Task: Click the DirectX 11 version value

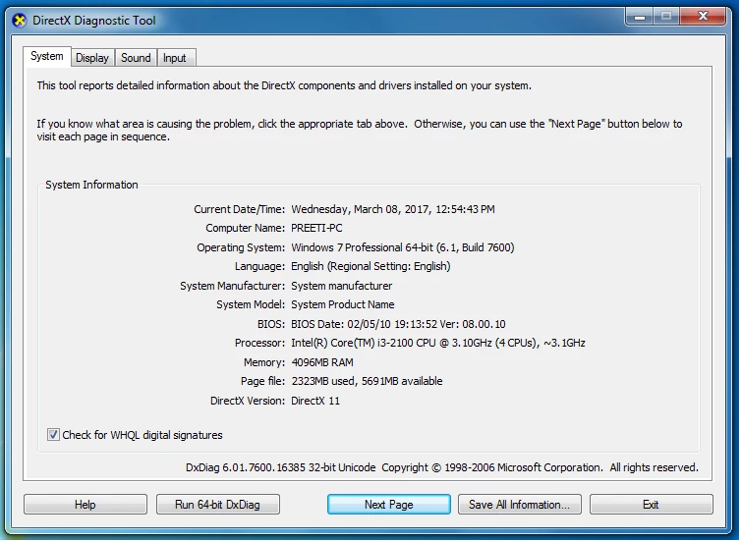Action: tap(315, 401)
